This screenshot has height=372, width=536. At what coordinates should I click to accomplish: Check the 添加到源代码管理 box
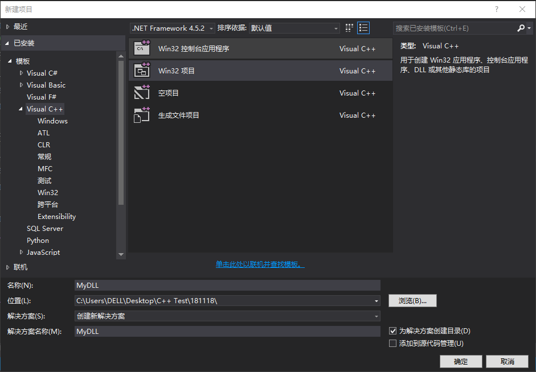pos(392,343)
